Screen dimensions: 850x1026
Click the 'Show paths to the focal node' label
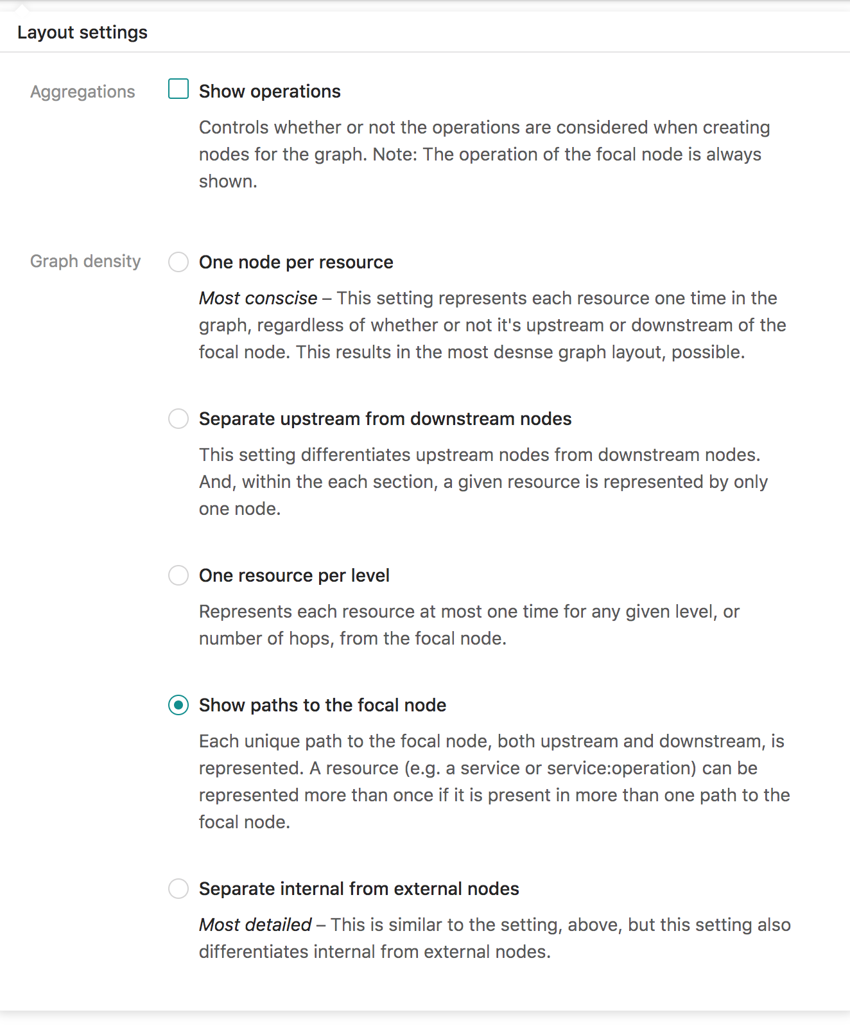click(322, 705)
